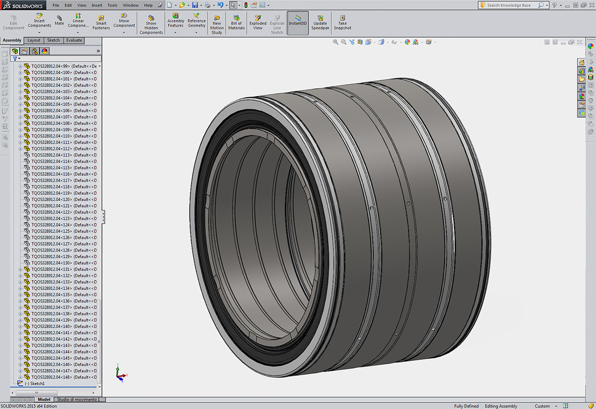Open the ConfigurationManager tab icon
Image resolution: width=596 pixels, height=409 pixels.
pos(35,51)
